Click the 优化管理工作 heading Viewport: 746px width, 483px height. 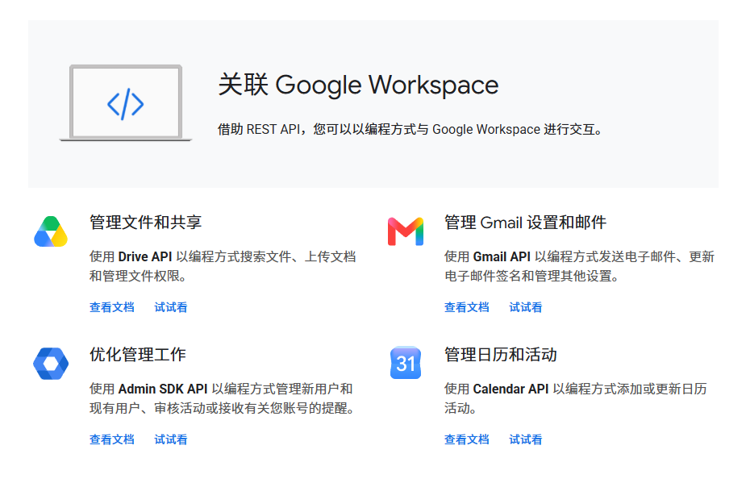[x=137, y=355]
